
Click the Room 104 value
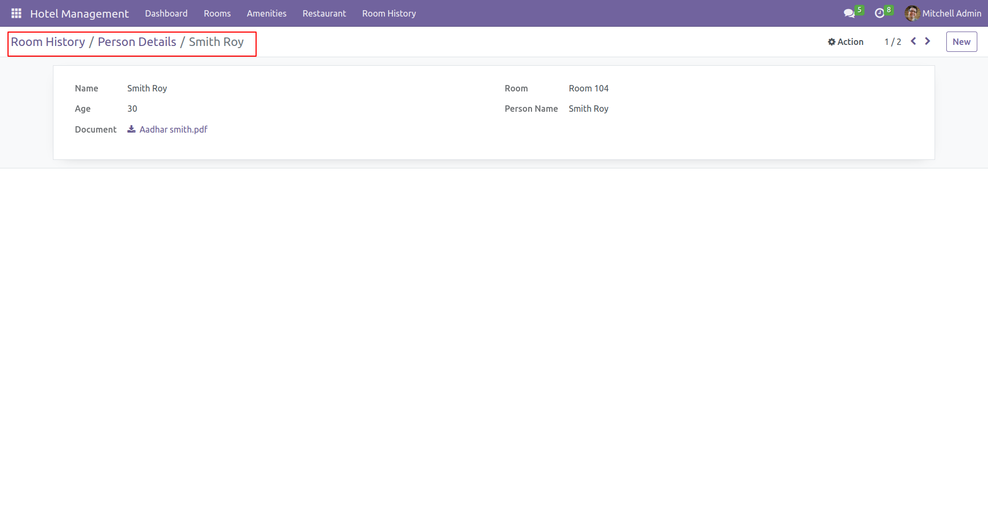click(x=589, y=88)
